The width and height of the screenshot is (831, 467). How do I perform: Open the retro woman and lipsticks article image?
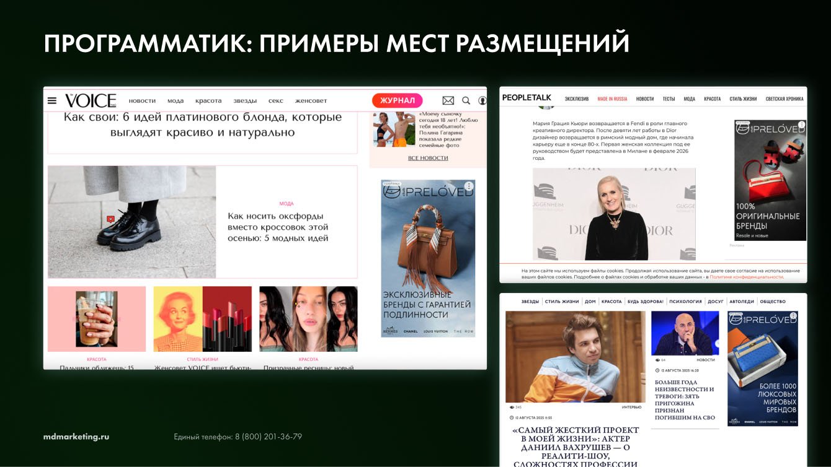203,319
